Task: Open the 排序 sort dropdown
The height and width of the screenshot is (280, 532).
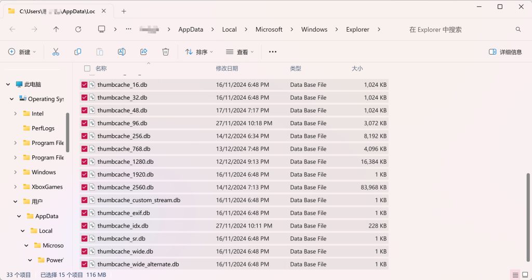Action: (199, 51)
